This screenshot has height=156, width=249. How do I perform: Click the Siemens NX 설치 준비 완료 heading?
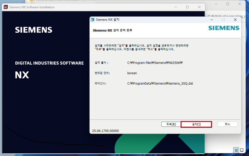pyautogui.click(x=112, y=30)
